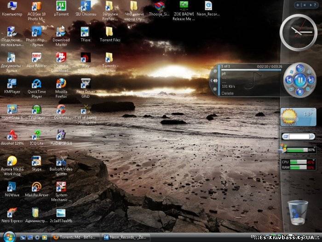322x242 pixels.
Task: Select the SIU Chisinau desktop shortcut
Action: click(86, 9)
